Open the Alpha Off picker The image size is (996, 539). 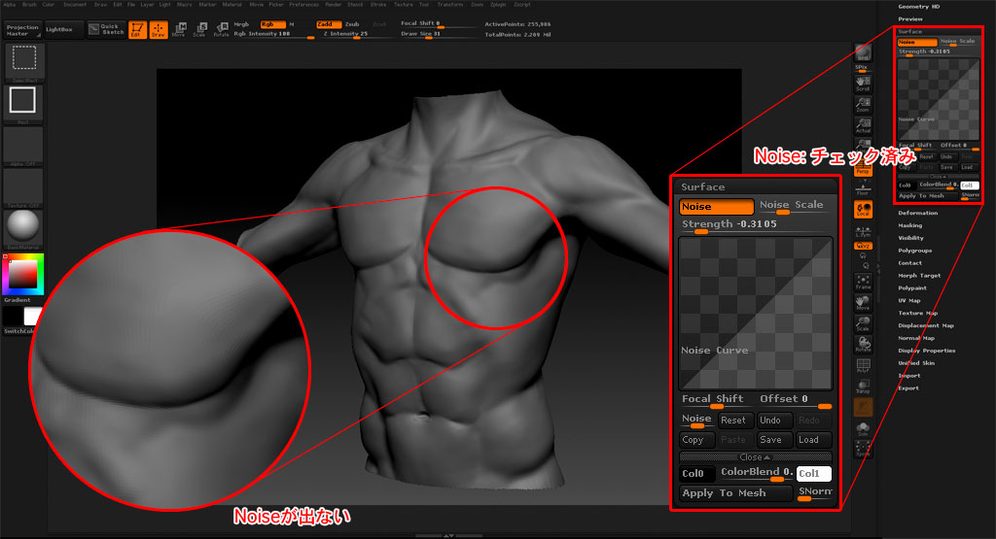pos(23,146)
